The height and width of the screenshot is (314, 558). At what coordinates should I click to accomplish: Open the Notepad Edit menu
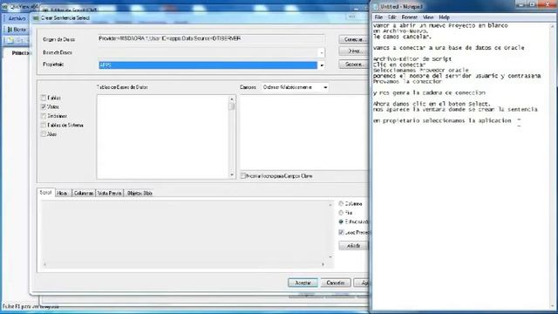pyautogui.click(x=391, y=17)
